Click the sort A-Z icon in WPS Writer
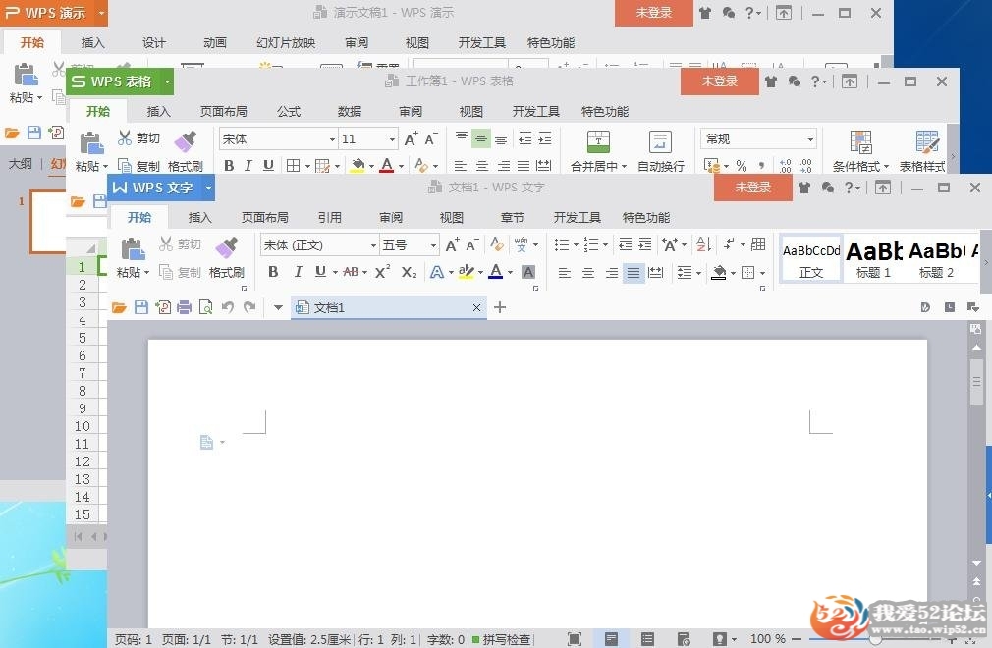This screenshot has height=648, width=992. 703,244
